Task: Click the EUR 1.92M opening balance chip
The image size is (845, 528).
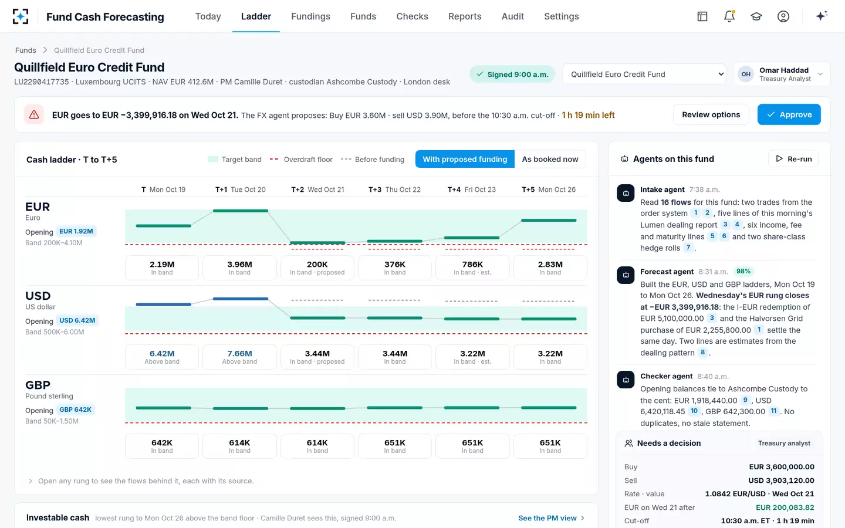Action: pyautogui.click(x=76, y=231)
